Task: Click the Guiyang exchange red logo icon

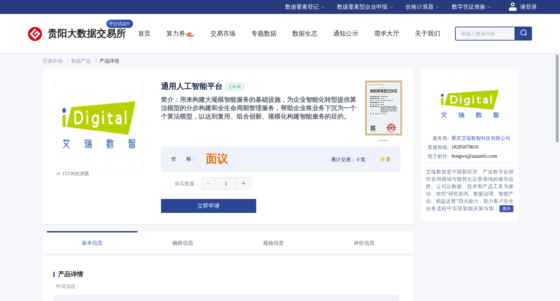Action: point(35,34)
